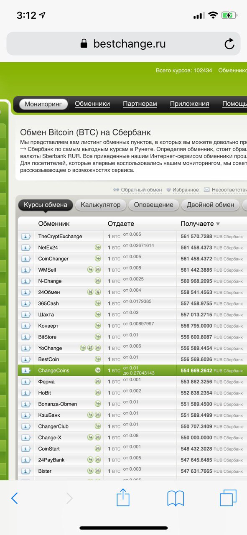This screenshot has width=247, height=535.
Task: Open info icon for HoBit row
Action: pyautogui.click(x=26, y=393)
